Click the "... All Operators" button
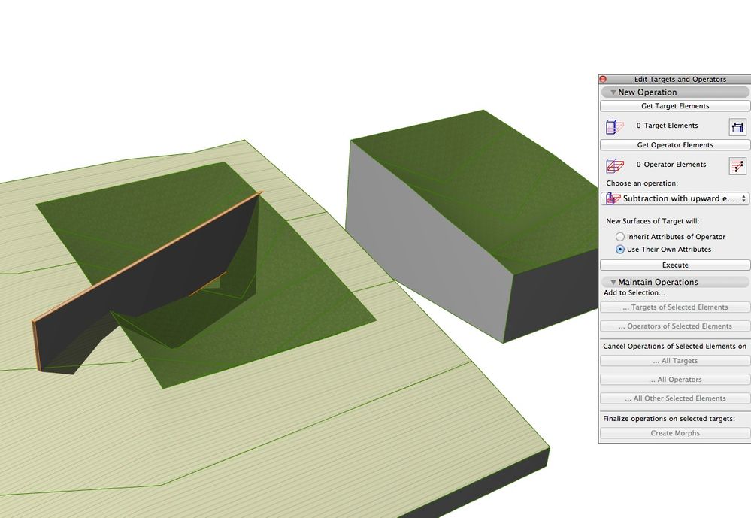Screen dimensions: 751x518 point(674,379)
